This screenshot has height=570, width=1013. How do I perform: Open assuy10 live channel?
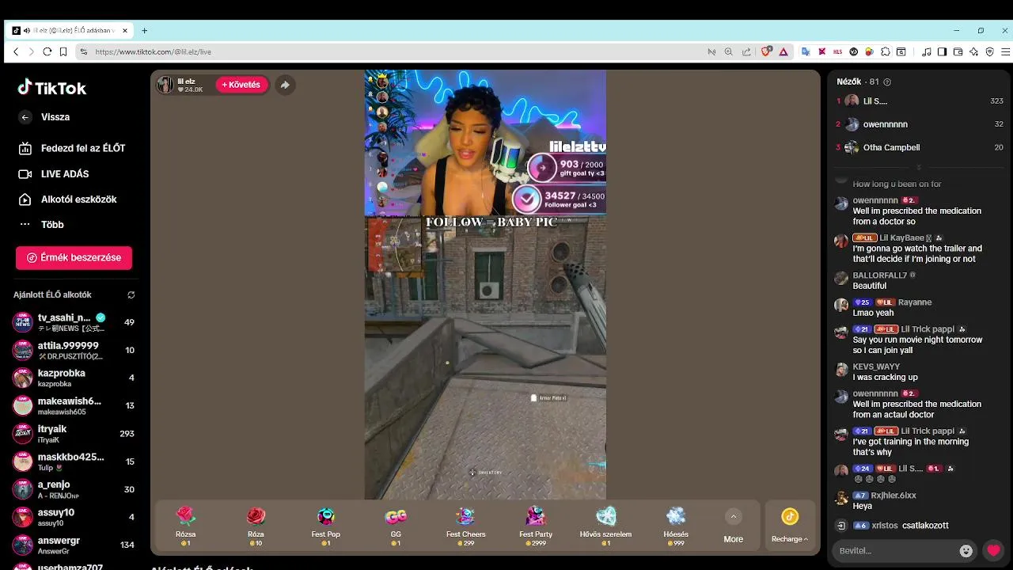(74, 517)
